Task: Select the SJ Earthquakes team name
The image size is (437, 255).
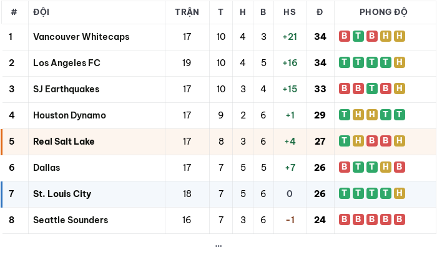Action: [66, 89]
